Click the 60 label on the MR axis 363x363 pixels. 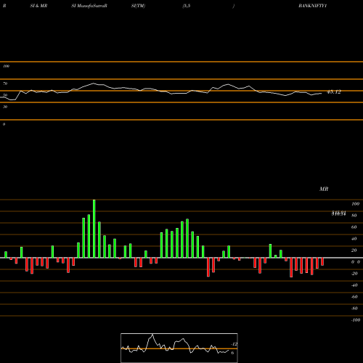point(354,227)
